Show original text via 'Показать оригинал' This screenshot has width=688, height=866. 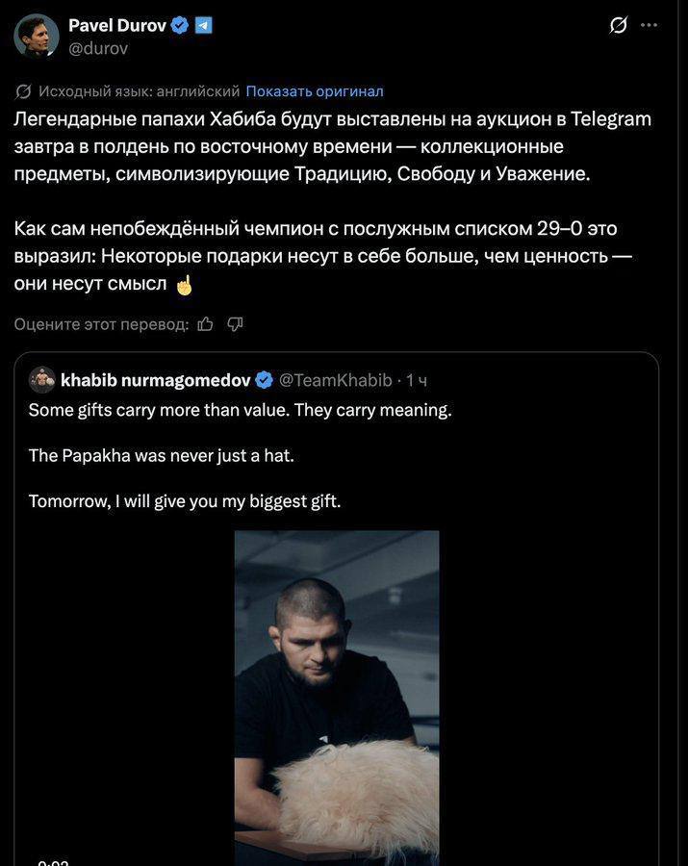point(316,91)
